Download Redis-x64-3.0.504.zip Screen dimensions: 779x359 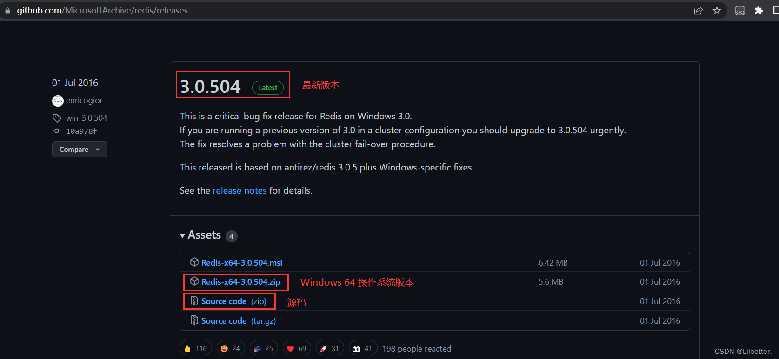click(x=240, y=281)
